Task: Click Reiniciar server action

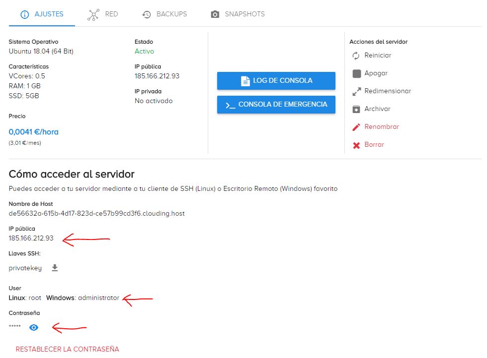Action: tap(378, 56)
